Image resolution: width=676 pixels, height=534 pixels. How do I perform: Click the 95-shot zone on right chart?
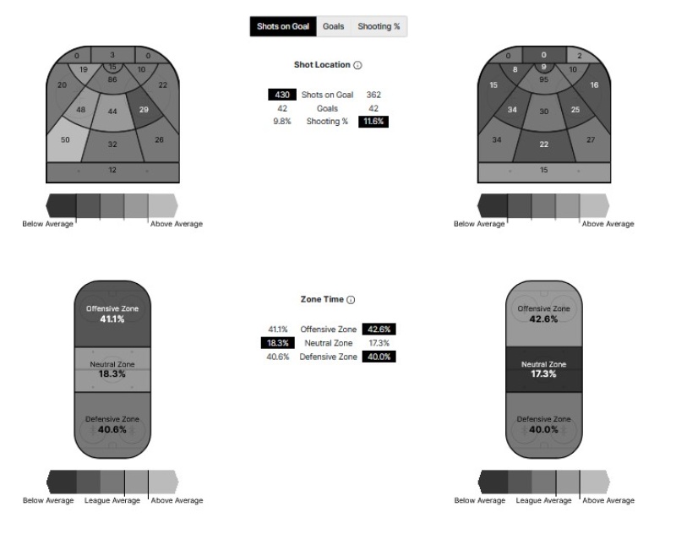click(x=544, y=79)
